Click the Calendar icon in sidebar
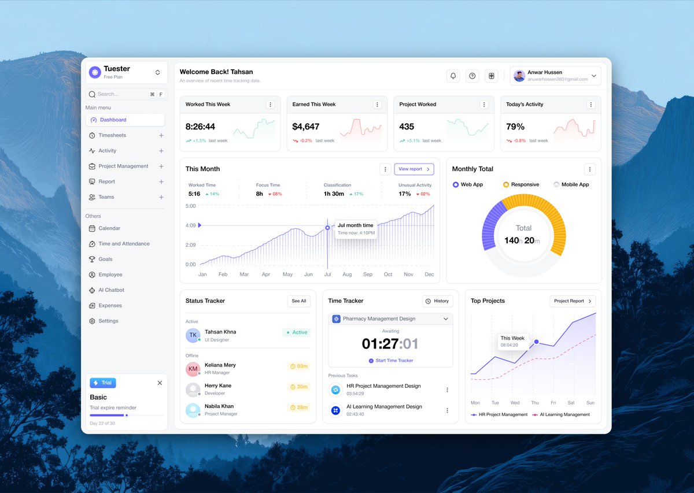Viewport: 694px width, 493px height. click(x=93, y=228)
